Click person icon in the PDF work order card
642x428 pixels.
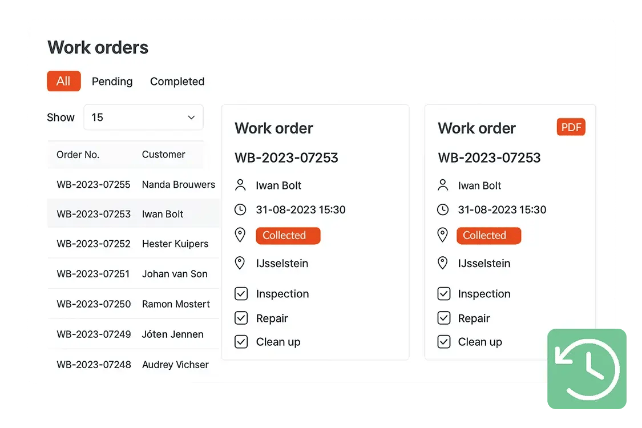point(443,185)
